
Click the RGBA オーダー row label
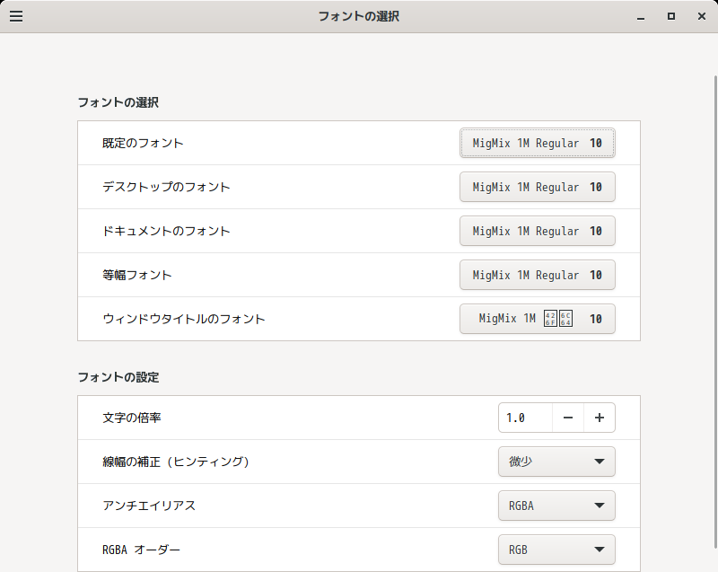pyautogui.click(x=142, y=550)
